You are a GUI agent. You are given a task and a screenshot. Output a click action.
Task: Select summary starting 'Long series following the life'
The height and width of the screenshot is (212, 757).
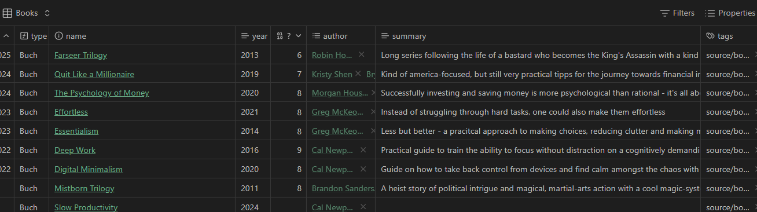coord(538,55)
